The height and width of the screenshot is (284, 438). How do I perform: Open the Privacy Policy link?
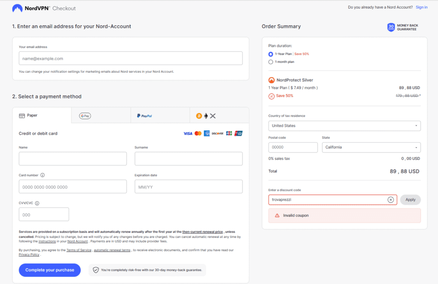[x=29, y=254]
